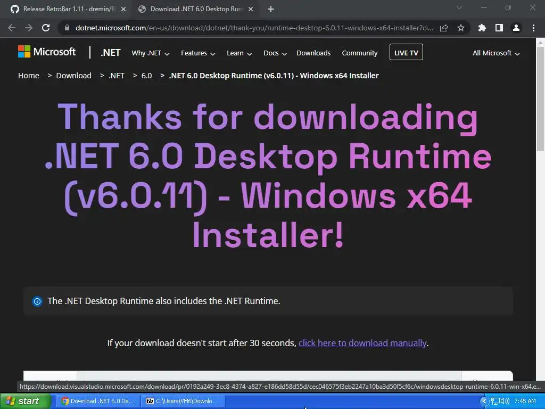Switch to the Release RetroBar tab
The height and width of the screenshot is (409, 545).
[69, 10]
